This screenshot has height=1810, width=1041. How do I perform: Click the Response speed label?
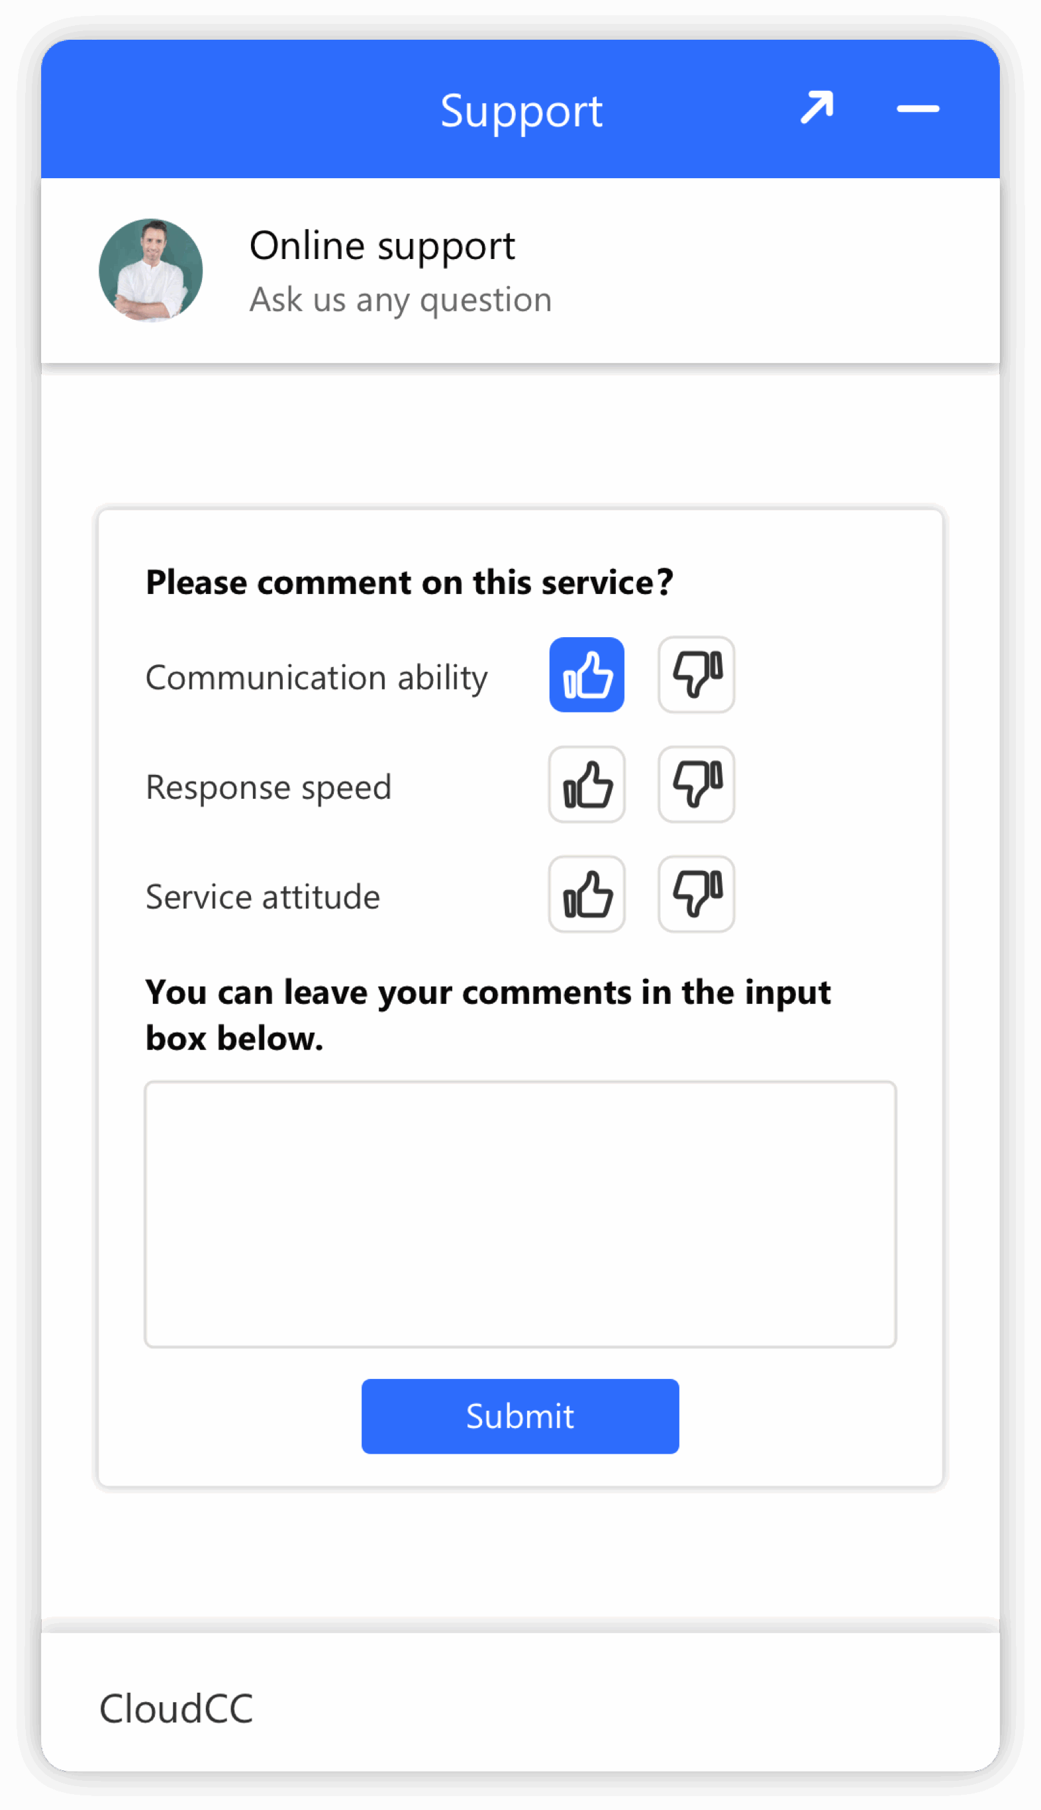(268, 787)
